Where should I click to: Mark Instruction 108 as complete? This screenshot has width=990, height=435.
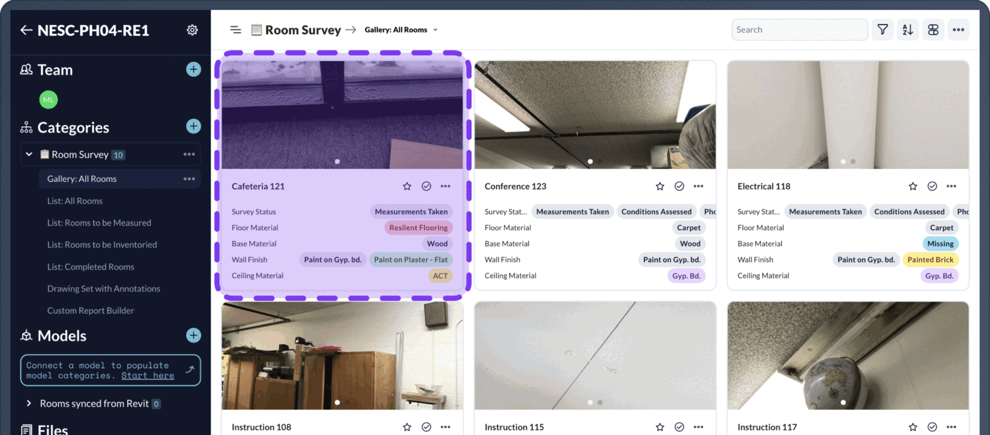pyautogui.click(x=426, y=427)
